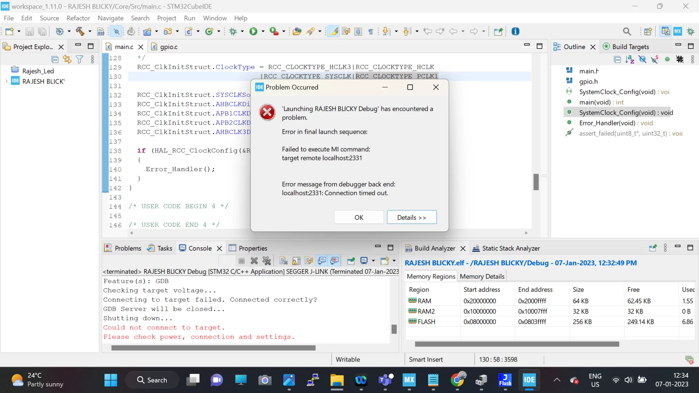Sort Outline entries alphabetically
The image size is (699, 393).
629,59
